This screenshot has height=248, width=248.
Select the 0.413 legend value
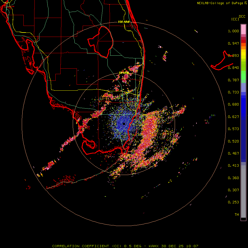point(233,166)
